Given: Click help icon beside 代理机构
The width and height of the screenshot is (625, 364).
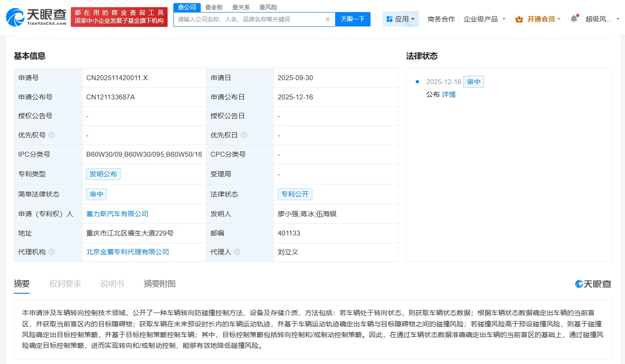Looking at the screenshot, I should click(x=52, y=252).
